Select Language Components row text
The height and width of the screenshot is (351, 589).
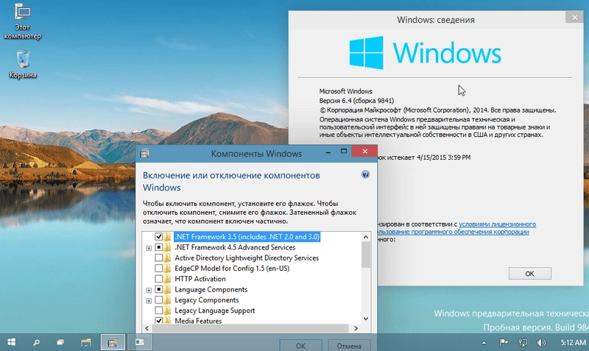[x=211, y=289]
